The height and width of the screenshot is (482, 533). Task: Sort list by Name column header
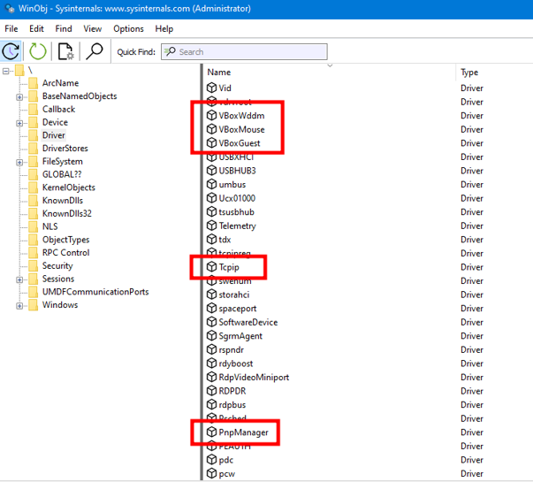click(327, 73)
